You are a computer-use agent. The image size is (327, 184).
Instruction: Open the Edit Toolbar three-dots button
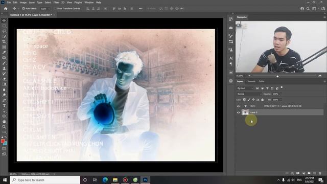[4, 132]
